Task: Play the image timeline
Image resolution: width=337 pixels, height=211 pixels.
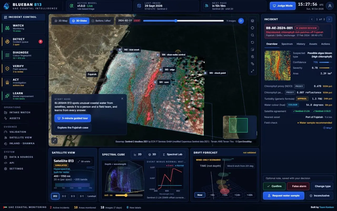Action: [x=241, y=21]
